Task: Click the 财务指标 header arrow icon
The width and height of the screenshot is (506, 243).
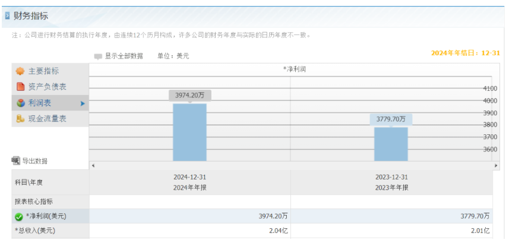Action: point(7,15)
